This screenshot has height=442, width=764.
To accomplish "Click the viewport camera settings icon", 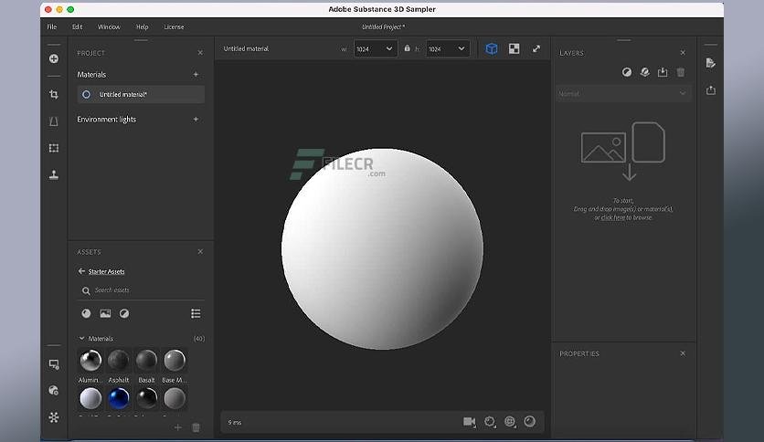I will pos(469,422).
